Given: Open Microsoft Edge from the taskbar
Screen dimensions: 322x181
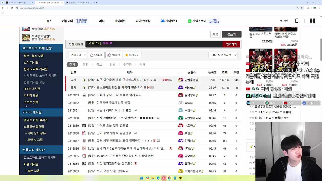Looking at the screenshot, I should 158,178.
